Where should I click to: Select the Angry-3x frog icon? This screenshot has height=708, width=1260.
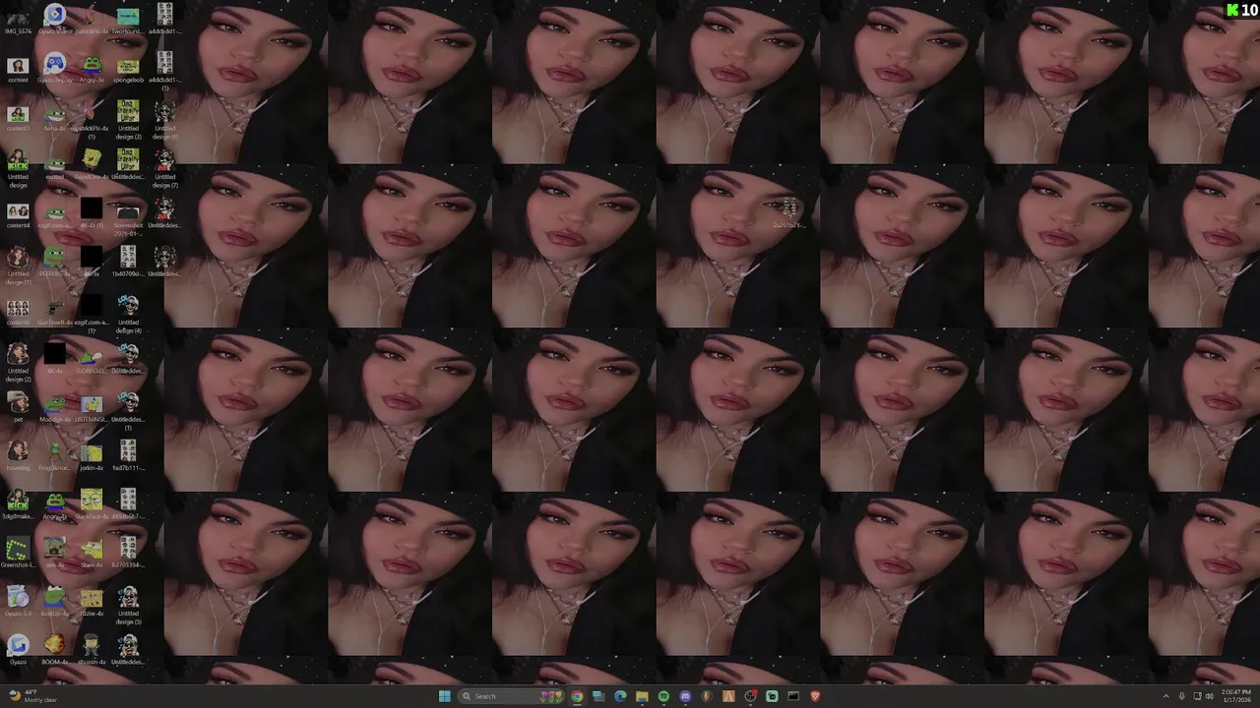pyautogui.click(x=92, y=68)
